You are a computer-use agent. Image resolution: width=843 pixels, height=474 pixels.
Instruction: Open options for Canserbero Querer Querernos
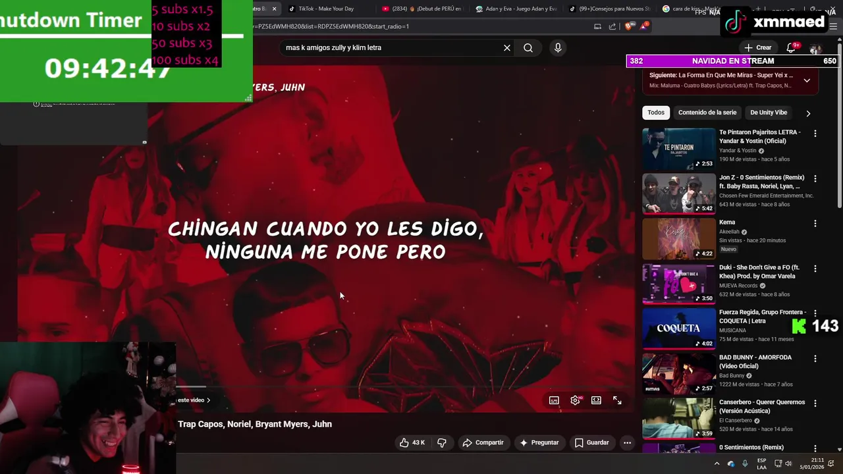(x=815, y=404)
